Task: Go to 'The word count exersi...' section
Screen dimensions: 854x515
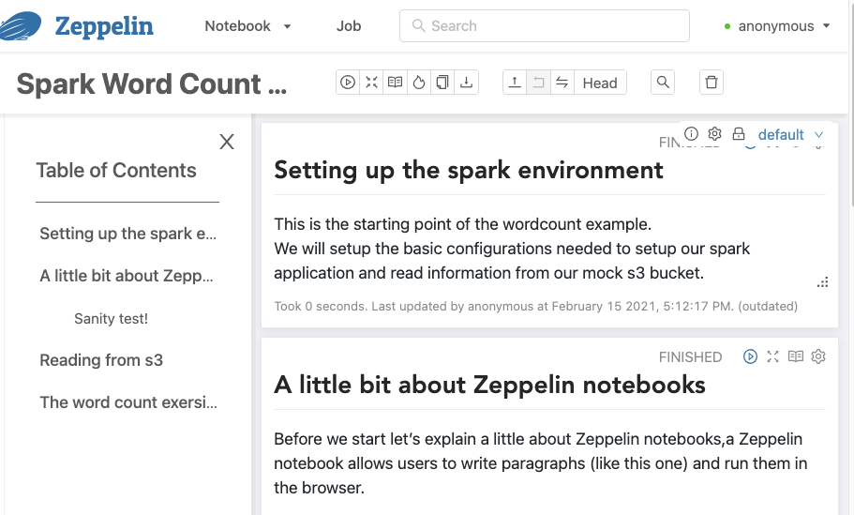Action: [x=128, y=402]
